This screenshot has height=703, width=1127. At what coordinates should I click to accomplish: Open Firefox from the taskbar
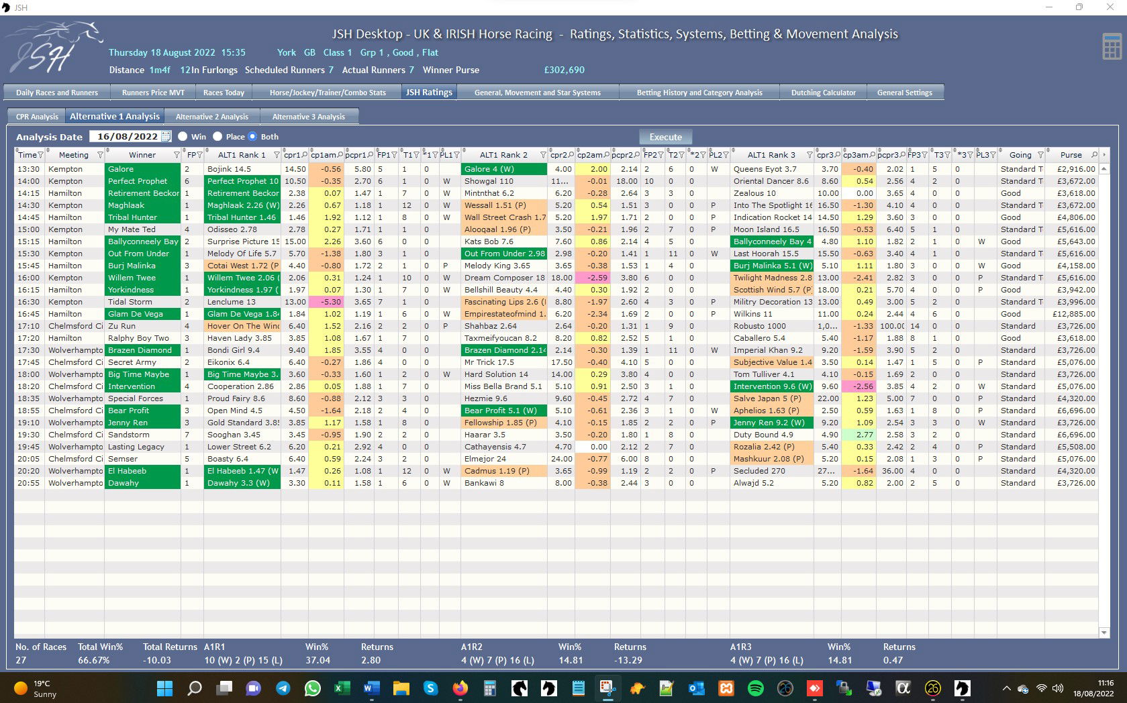(460, 688)
